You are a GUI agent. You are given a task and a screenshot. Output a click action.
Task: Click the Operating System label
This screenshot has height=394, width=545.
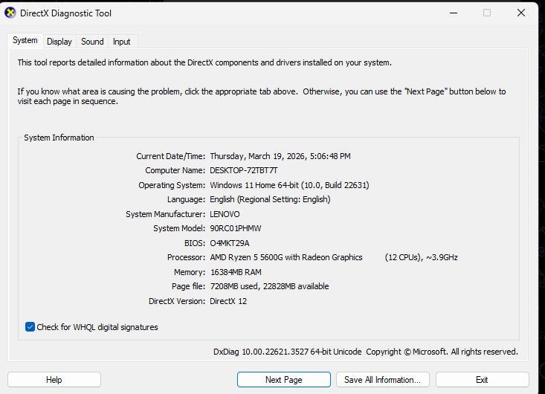172,185
